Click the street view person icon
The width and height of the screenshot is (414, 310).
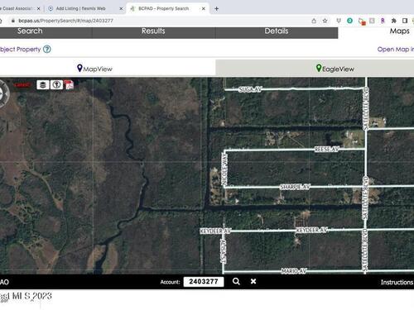pos(56,84)
